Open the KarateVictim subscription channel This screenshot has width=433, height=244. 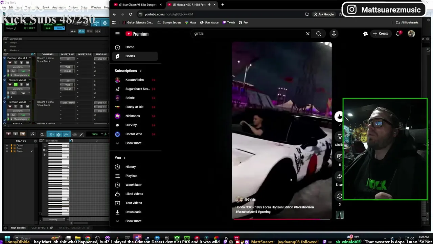(135, 80)
